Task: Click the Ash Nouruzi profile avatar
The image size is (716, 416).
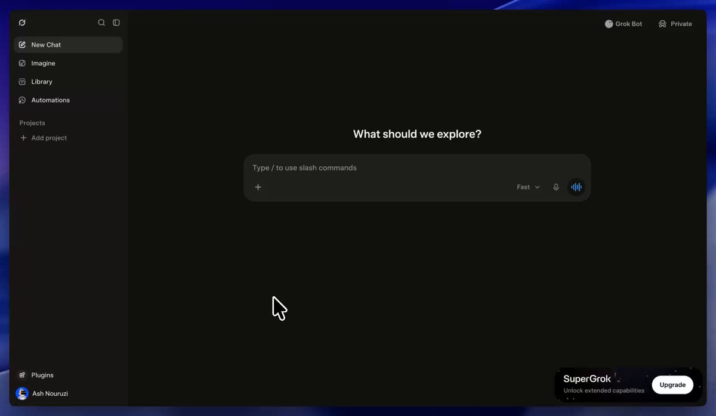Action: 22,393
